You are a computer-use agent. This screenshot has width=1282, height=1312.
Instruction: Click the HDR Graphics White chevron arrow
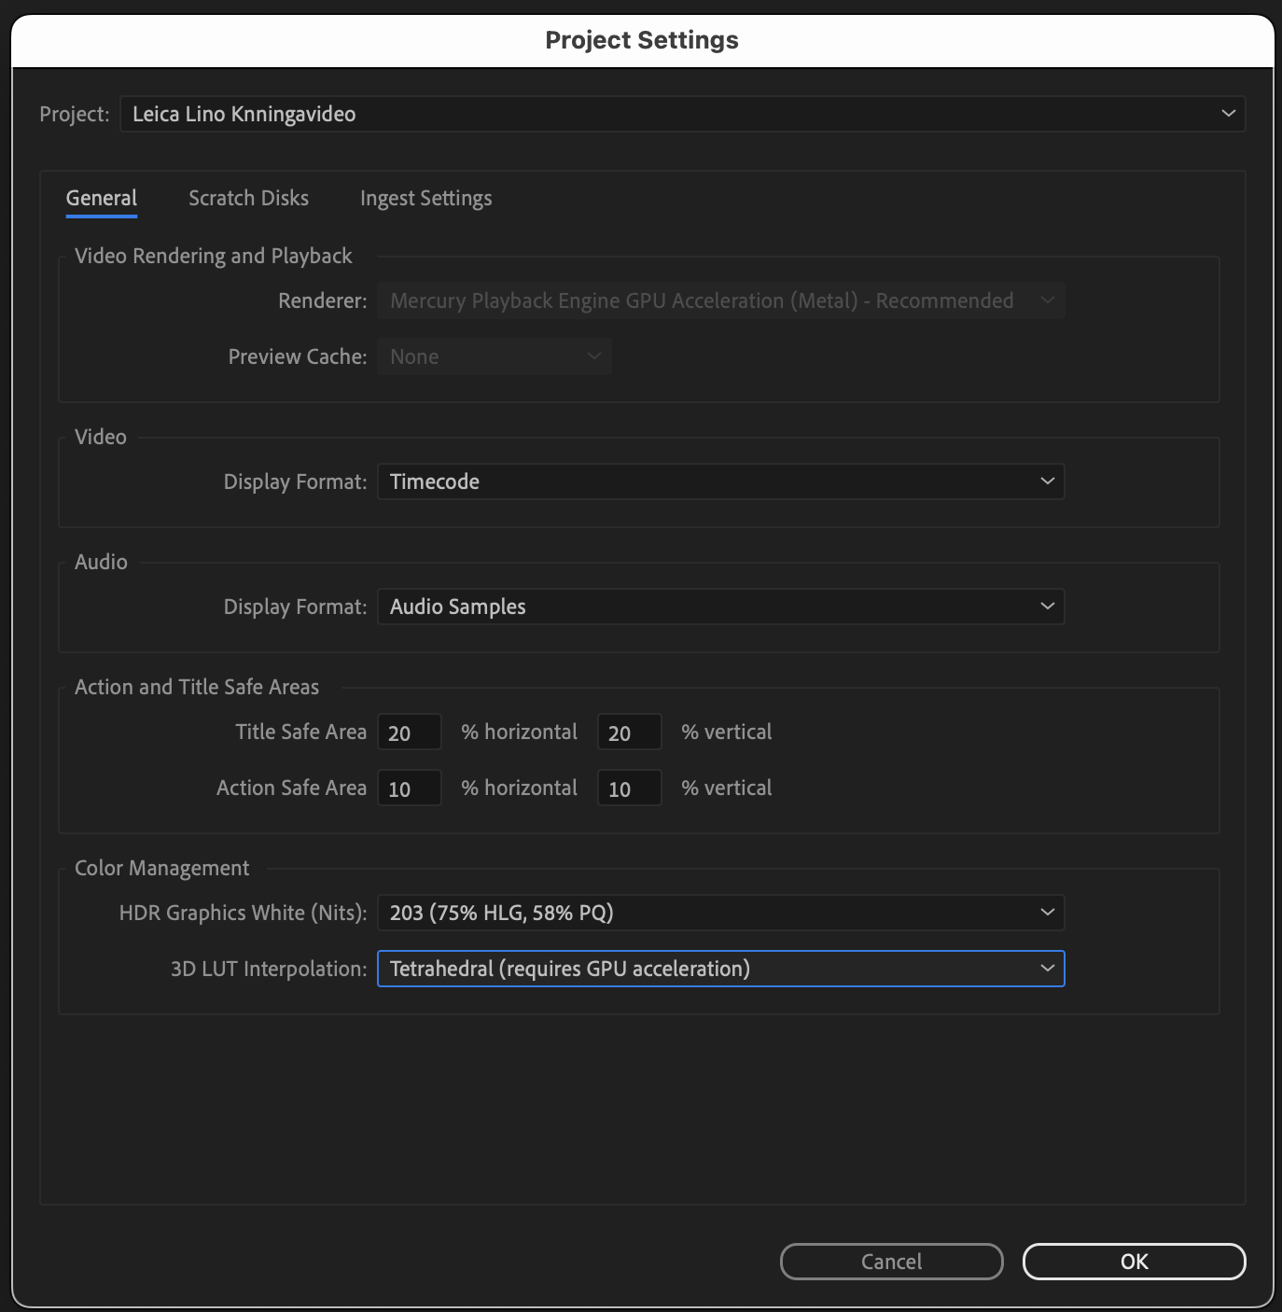point(1046,913)
